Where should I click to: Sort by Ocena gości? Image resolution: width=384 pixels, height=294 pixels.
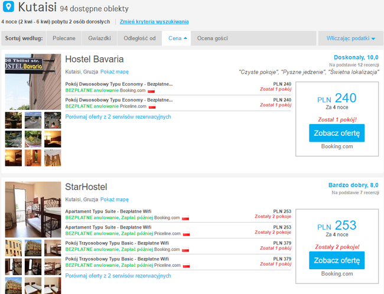pos(212,38)
